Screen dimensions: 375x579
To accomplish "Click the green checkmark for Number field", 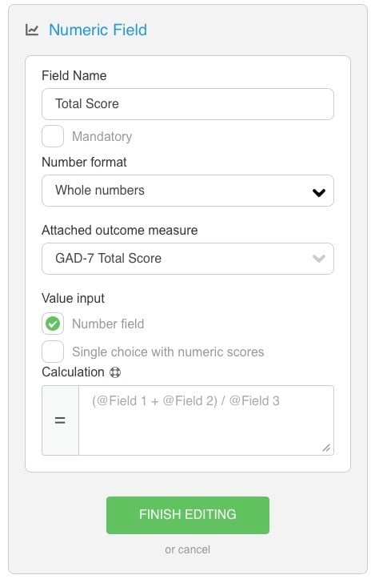I will tap(53, 324).
